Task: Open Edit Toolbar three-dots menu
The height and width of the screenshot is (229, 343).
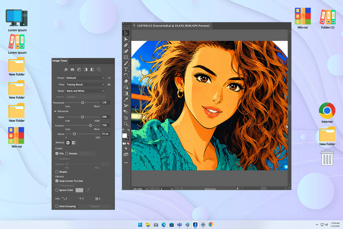Action: (x=126, y=163)
